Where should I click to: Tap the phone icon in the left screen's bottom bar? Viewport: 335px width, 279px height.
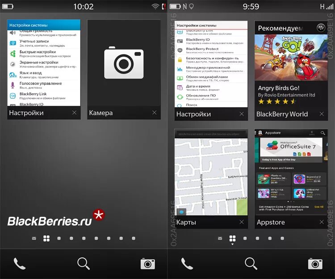click(x=20, y=264)
